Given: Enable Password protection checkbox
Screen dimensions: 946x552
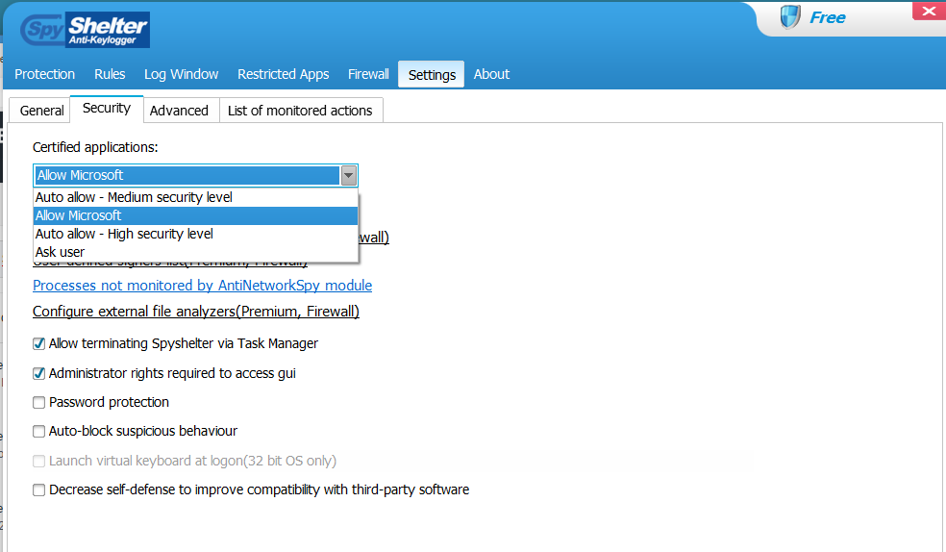Looking at the screenshot, I should [39, 402].
